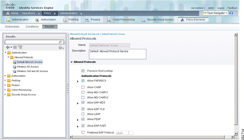Enable Allow MS-CHAPv1 checkbox

pos(83,92)
